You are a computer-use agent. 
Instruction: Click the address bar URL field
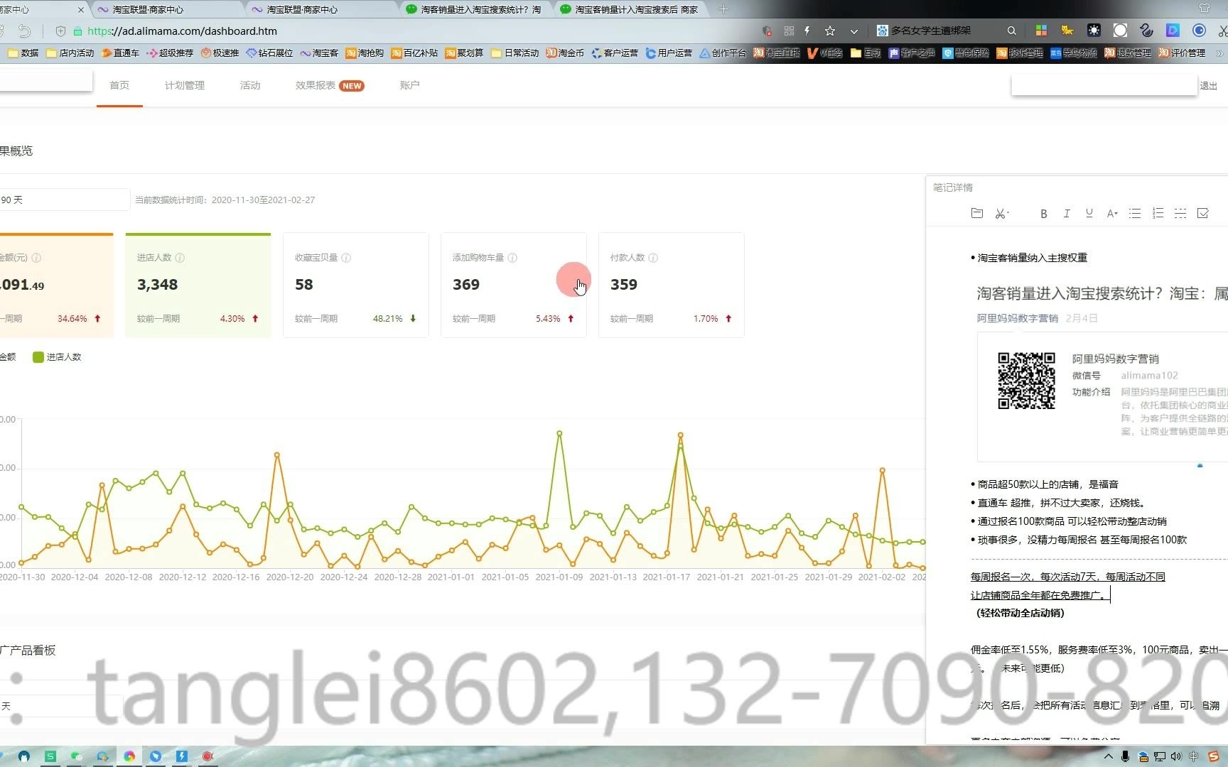[x=419, y=31]
